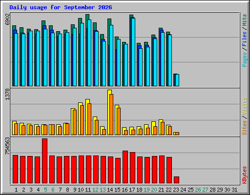The width and height of the screenshot is (250, 195).
Task: Click the 754563 KBytes axis value
Action: pyautogui.click(x=7, y=146)
